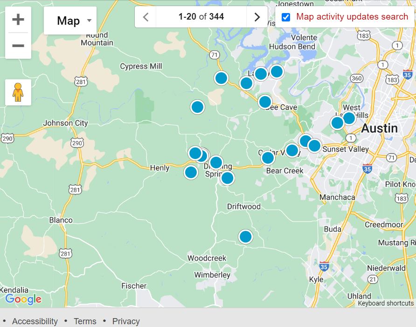
Task: Select map marker on Bee Cave label
Action: coord(265,102)
